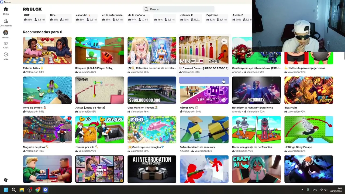Click the Magnate de picos title
This screenshot has width=345, height=194.
coord(36,147)
